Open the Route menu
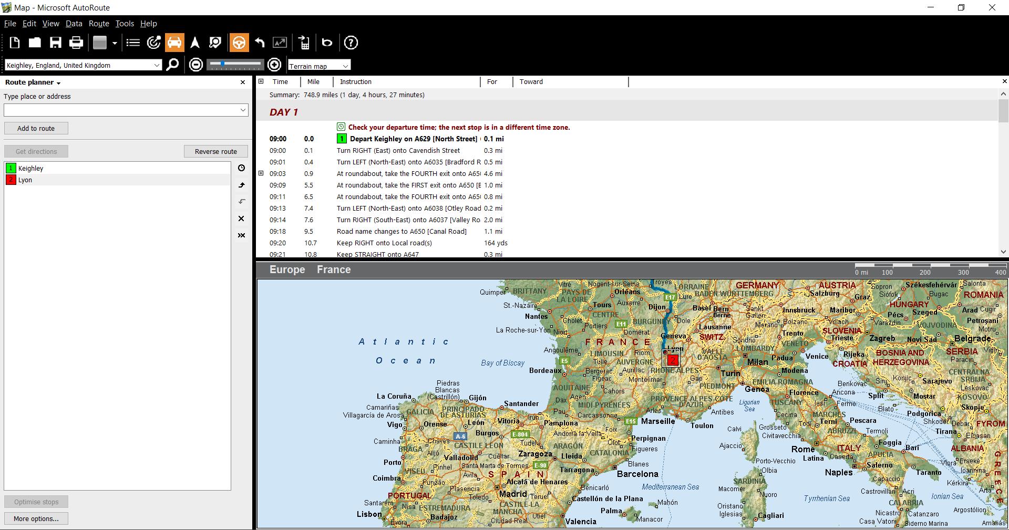The image size is (1009, 530). tap(99, 24)
